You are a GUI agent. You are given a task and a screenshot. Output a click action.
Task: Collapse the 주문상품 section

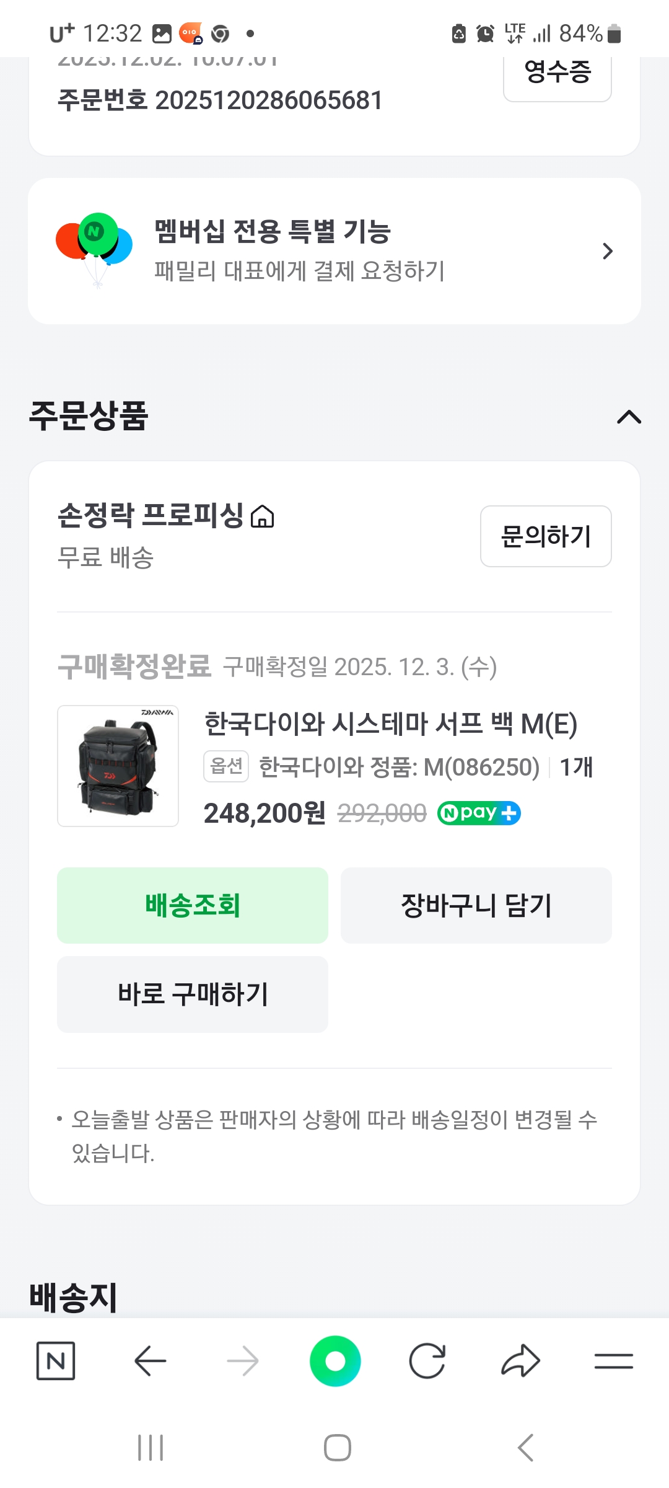click(629, 417)
